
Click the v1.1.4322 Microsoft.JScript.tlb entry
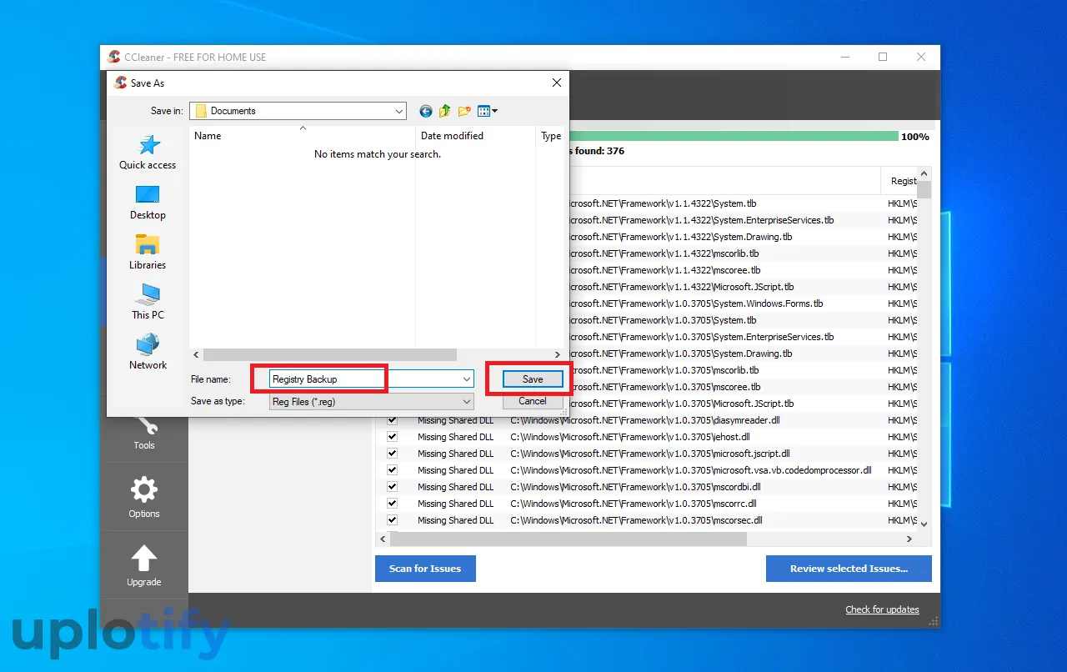(x=682, y=287)
